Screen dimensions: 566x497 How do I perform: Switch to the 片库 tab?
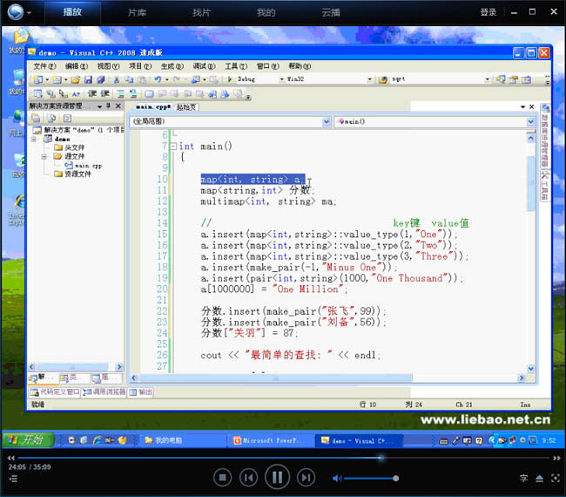(x=138, y=13)
